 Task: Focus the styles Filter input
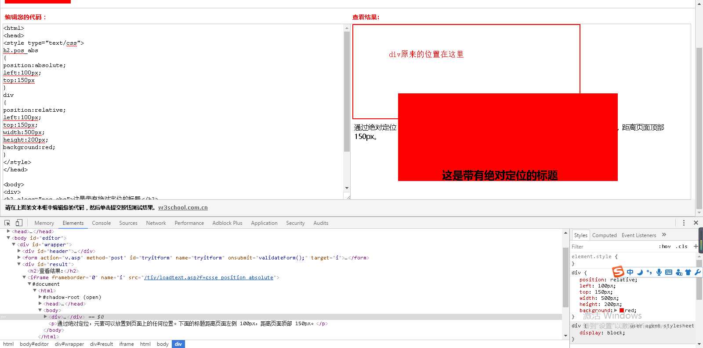tap(613, 247)
